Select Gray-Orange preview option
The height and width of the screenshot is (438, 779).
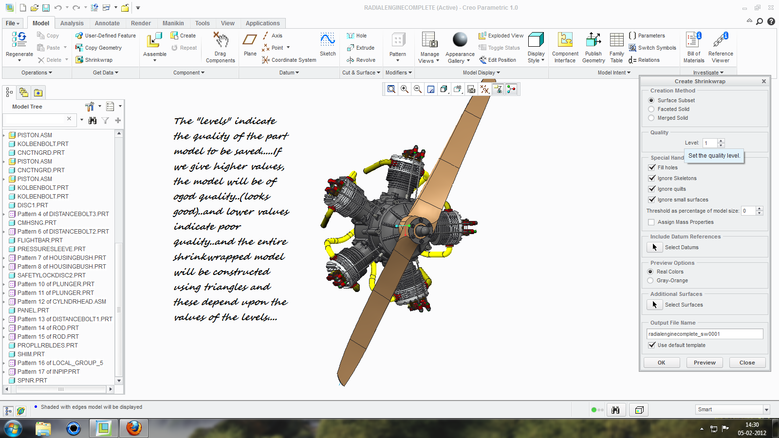(650, 280)
